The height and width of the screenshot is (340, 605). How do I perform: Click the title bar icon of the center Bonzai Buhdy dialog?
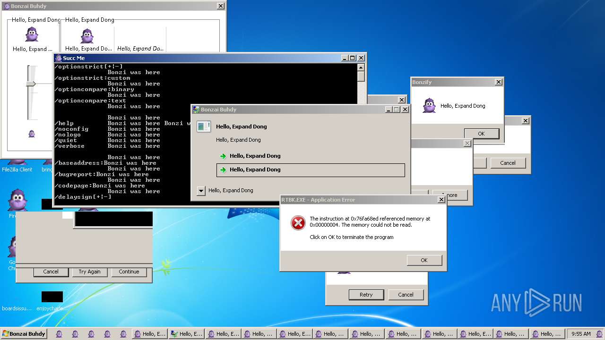pyautogui.click(x=196, y=110)
